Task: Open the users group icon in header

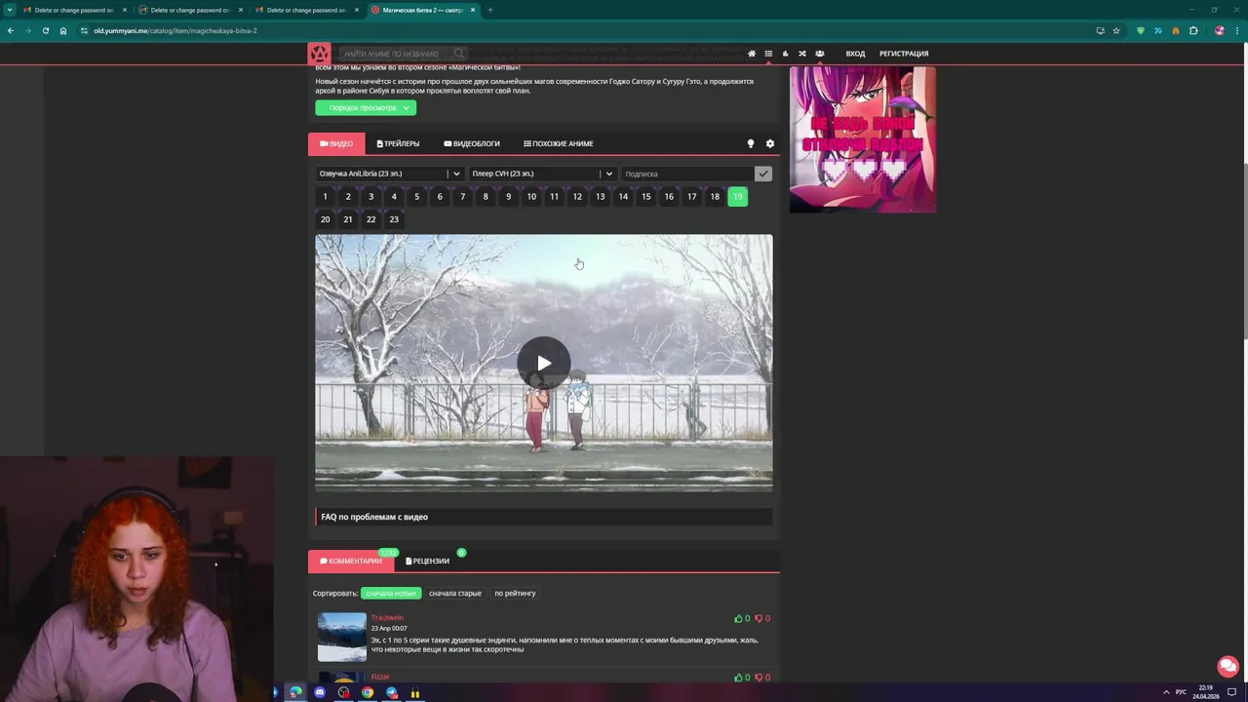Action: pos(819,54)
